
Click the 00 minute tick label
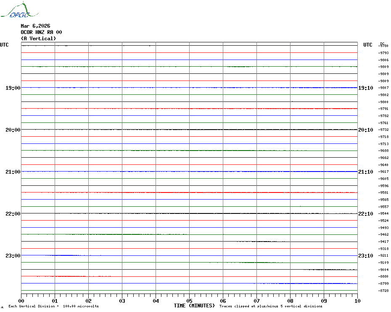pyautogui.click(x=21, y=301)
